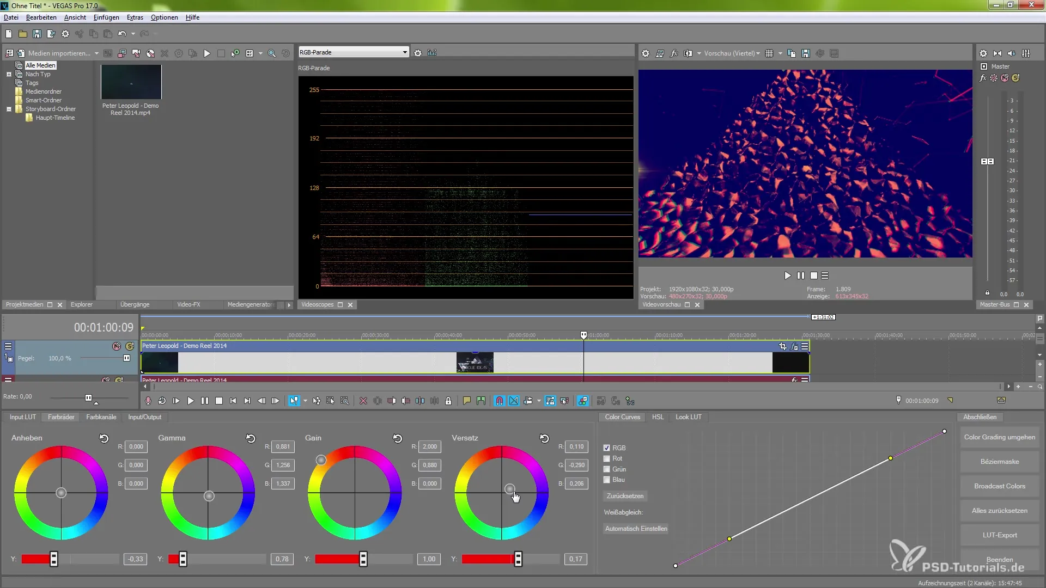
Task: Switch to the Input LUT tab
Action: click(x=23, y=417)
